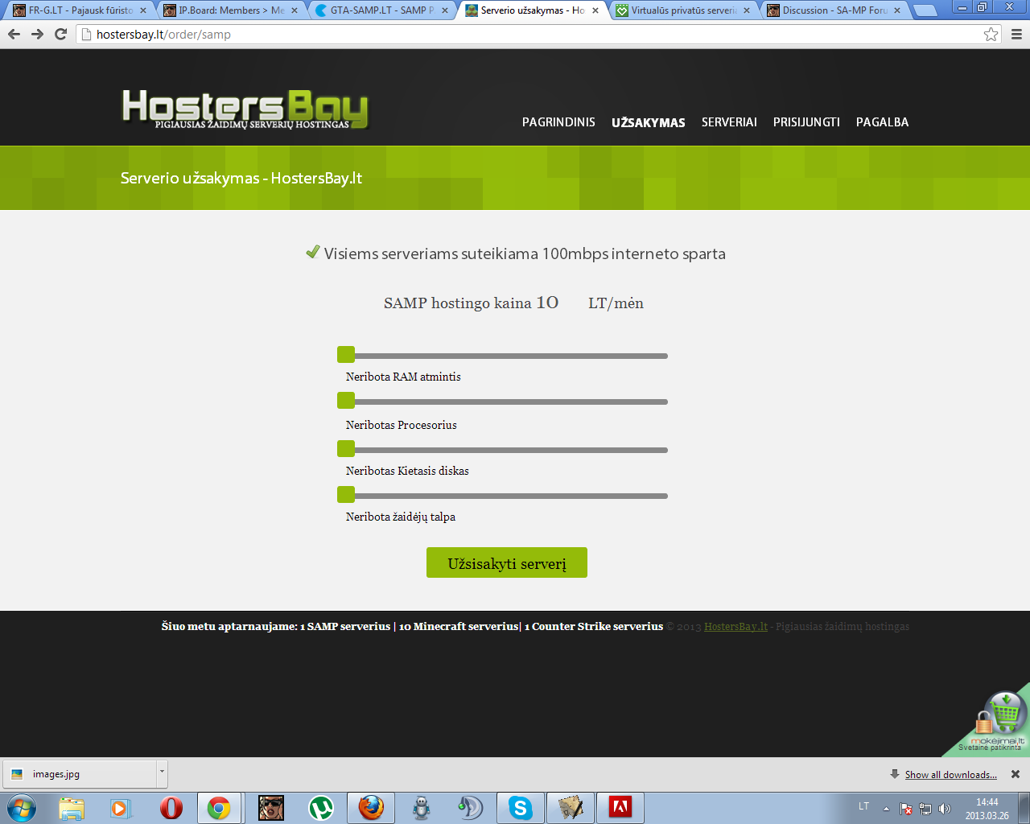Click the HostersBay logo
Screen dimensions: 1030x824
pos(245,109)
